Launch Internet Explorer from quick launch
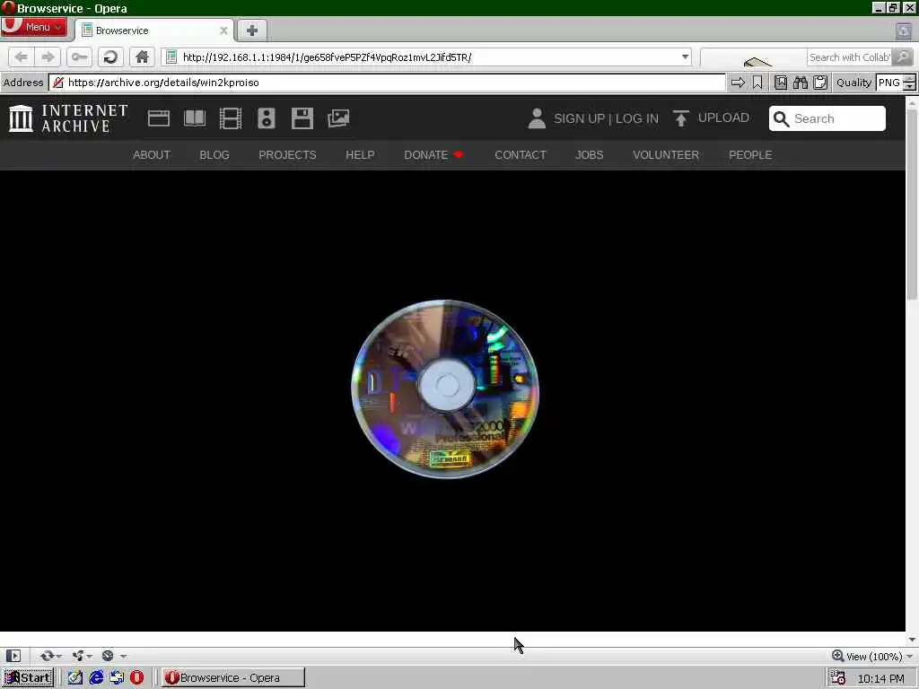The image size is (919, 689). [x=96, y=678]
